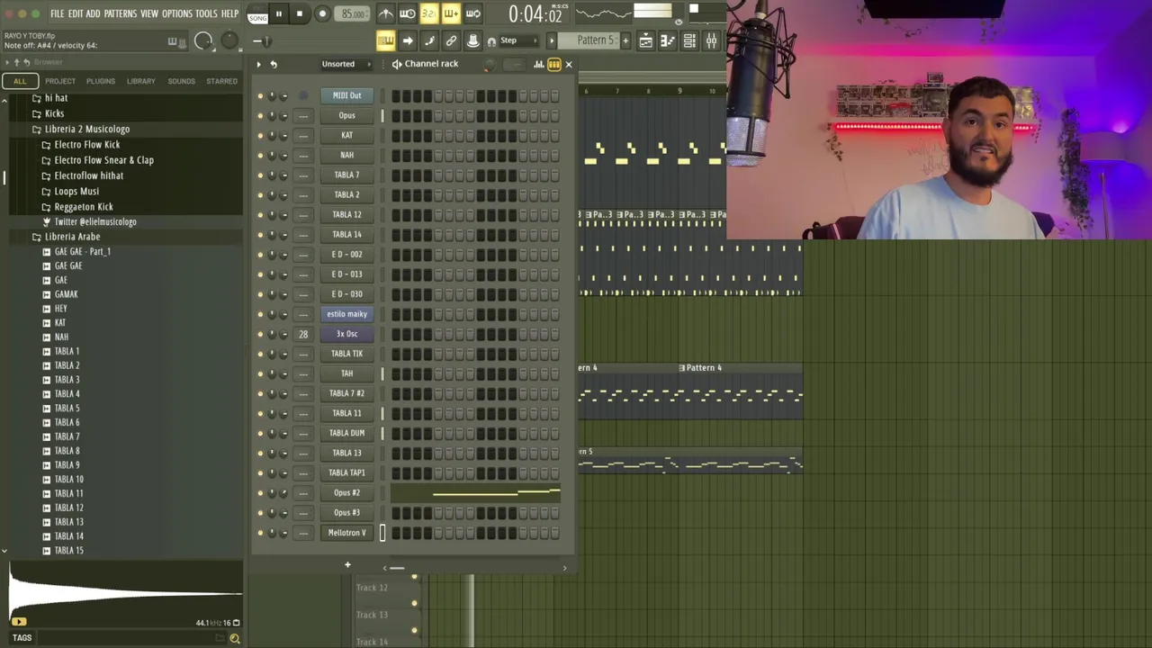This screenshot has width=1152, height=648.
Task: Switch channel rack to graph editor
Action: [x=539, y=64]
